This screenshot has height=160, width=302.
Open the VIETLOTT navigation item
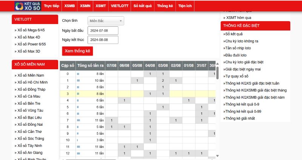119,6
